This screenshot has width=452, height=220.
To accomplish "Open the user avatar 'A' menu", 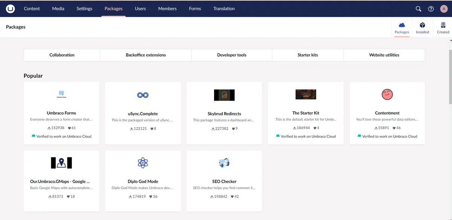I will 444,9.
